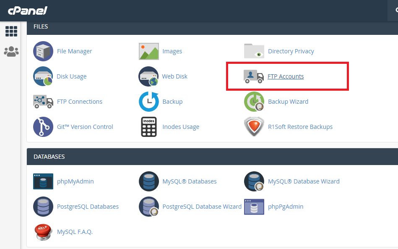This screenshot has width=398, height=249.
Task: Select the FTP Accounts truck icon
Action: (254, 76)
